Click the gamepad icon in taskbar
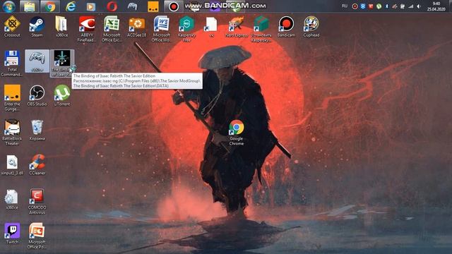Screen dimensions: 452x254 (132, 6)
